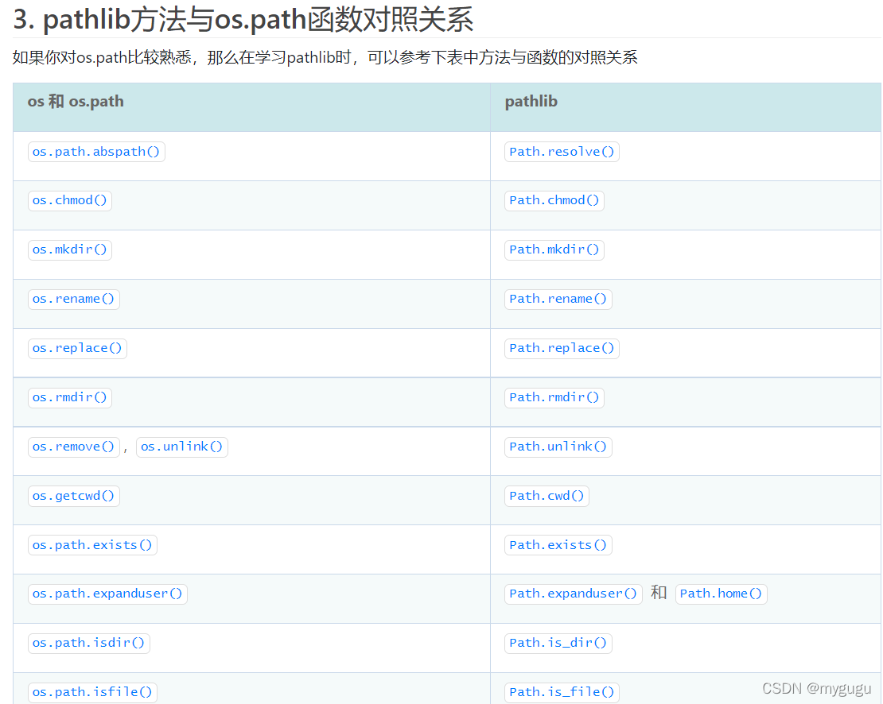Open the os.path.expanduser() link
The height and width of the screenshot is (704, 883).
[x=107, y=594]
